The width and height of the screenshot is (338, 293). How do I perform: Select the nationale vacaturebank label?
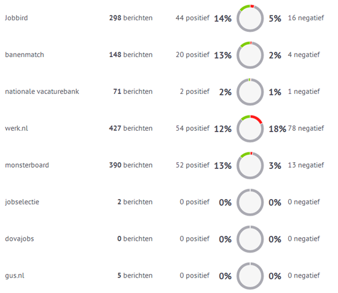click(x=42, y=92)
